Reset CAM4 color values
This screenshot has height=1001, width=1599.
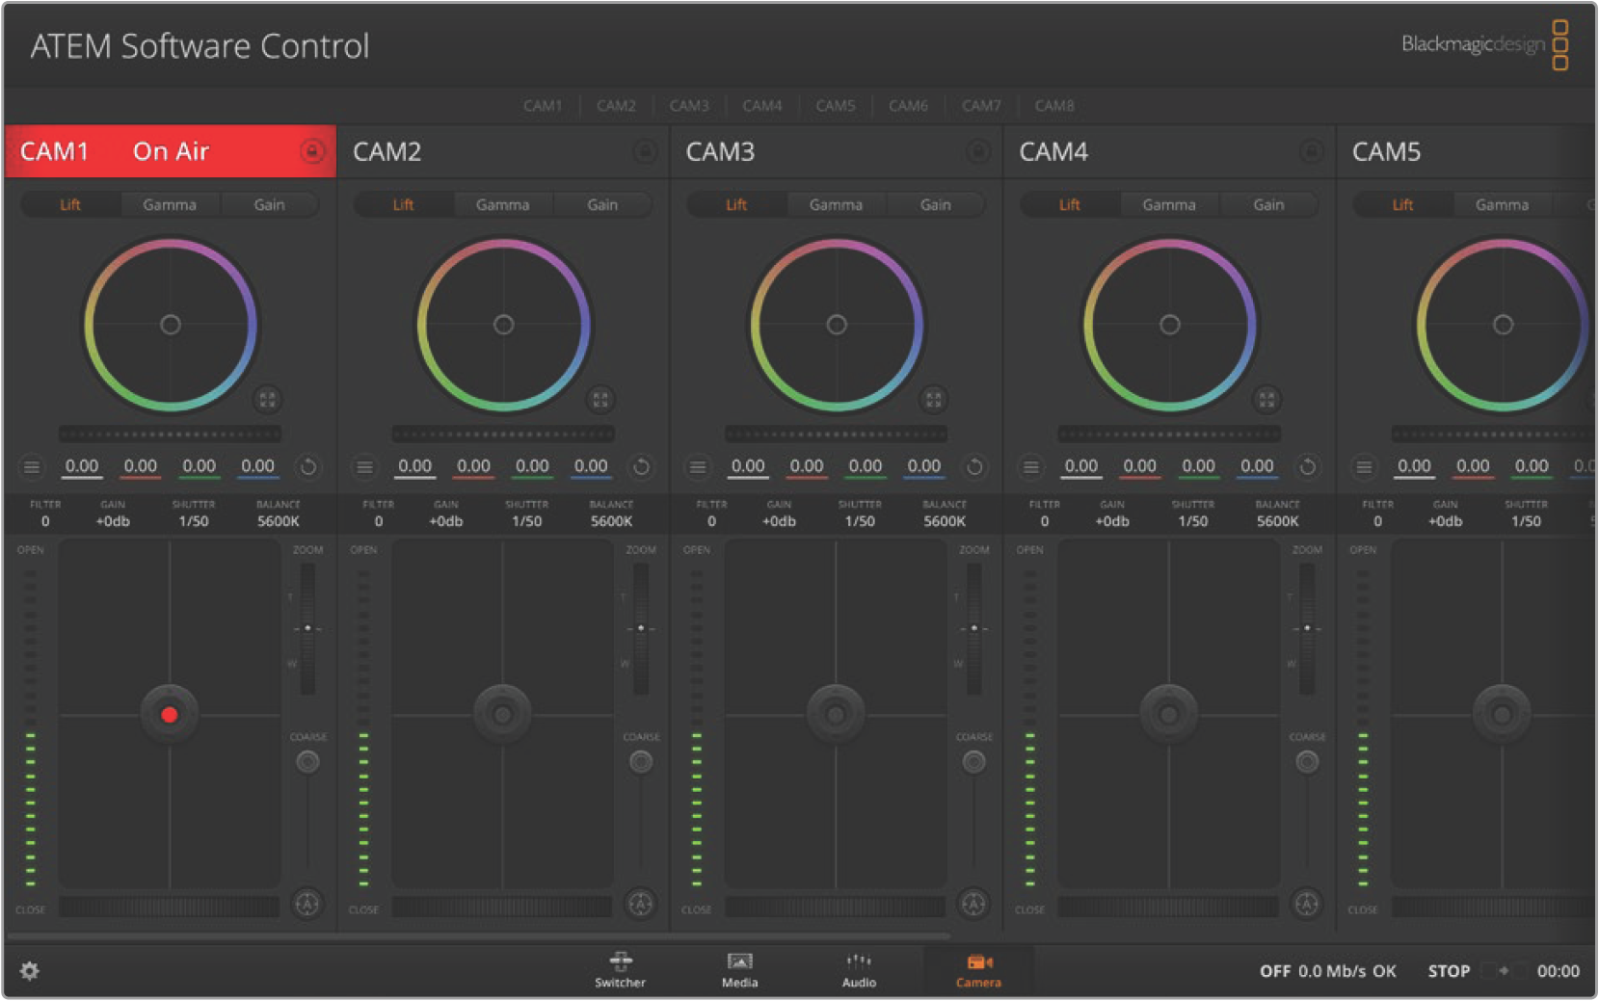[1307, 467]
